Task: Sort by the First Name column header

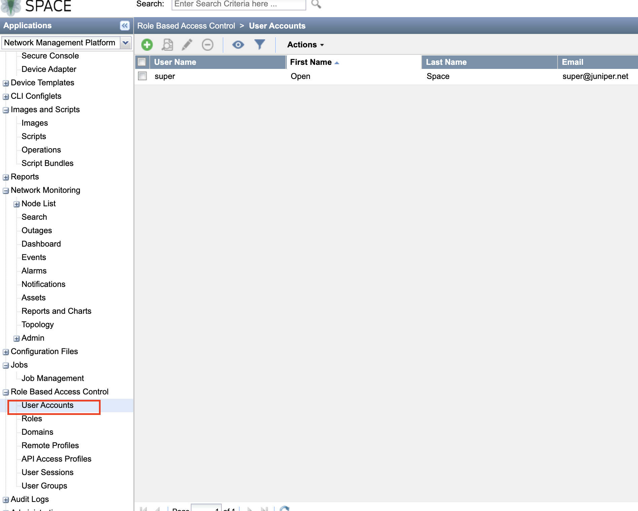Action: [354, 62]
